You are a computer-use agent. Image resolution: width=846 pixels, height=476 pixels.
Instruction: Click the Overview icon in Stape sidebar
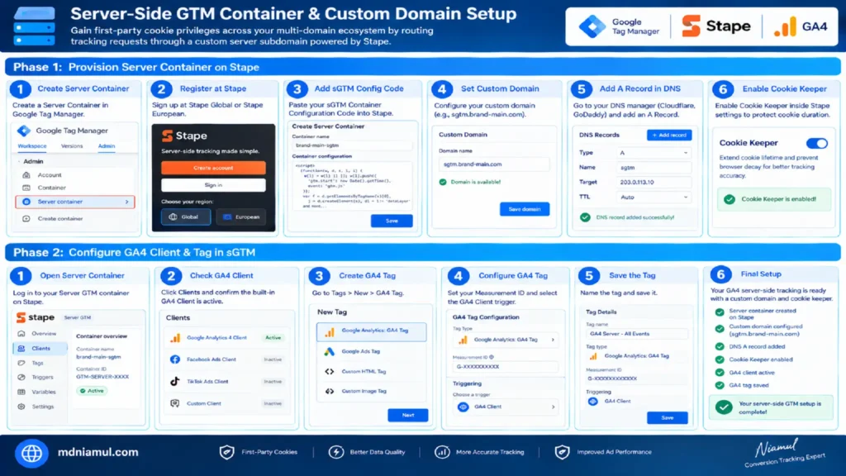21,334
